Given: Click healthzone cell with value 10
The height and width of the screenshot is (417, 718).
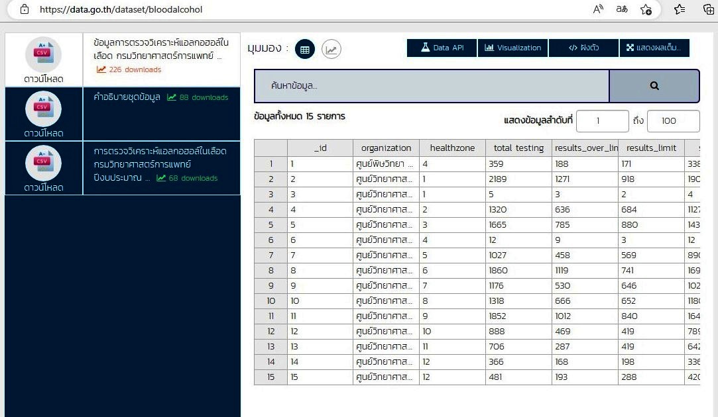Looking at the screenshot, I should pyautogui.click(x=452, y=331).
